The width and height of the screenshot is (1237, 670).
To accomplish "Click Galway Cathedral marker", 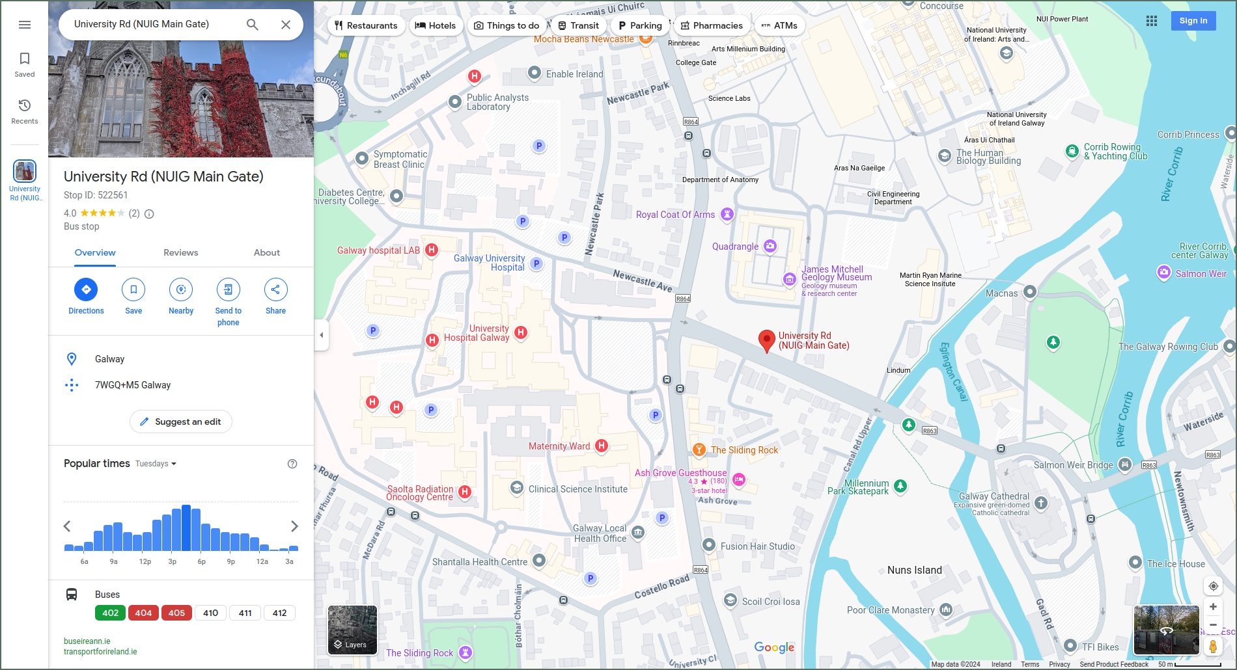I will 1041,503.
